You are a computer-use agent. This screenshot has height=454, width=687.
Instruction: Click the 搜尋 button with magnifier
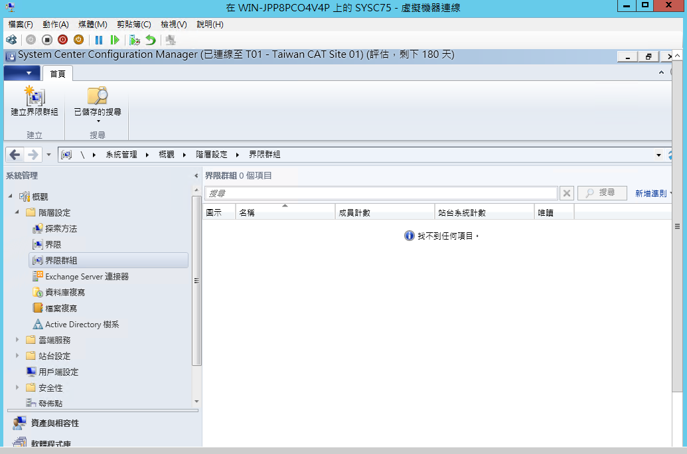click(603, 193)
